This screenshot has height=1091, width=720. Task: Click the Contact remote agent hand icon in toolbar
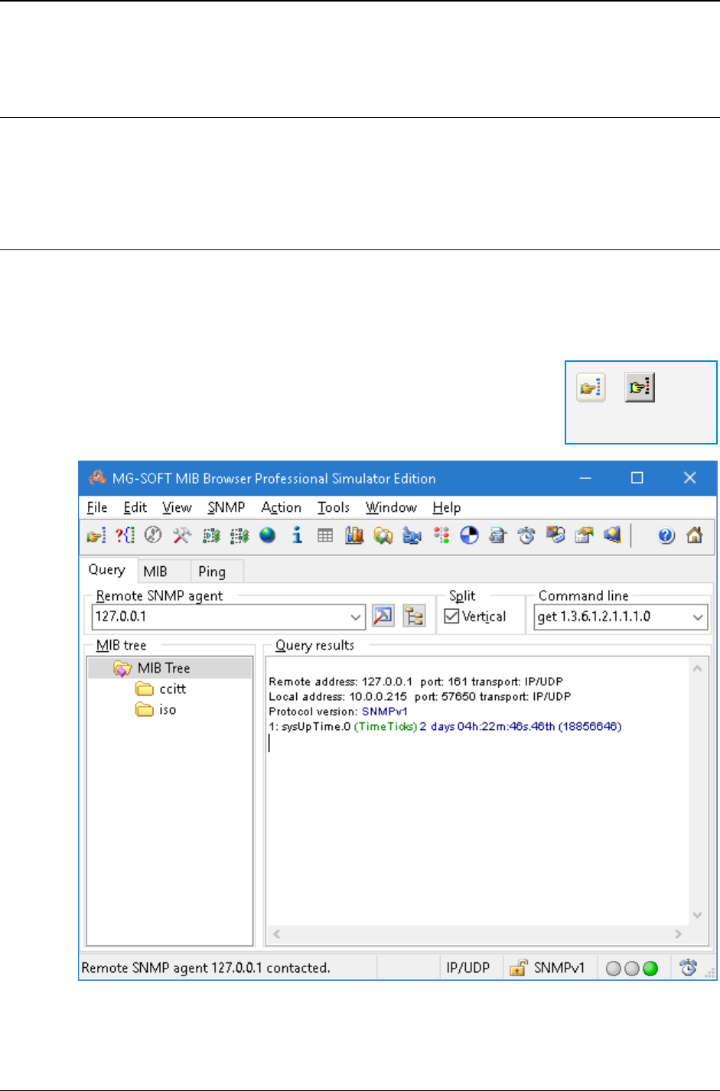(96, 536)
